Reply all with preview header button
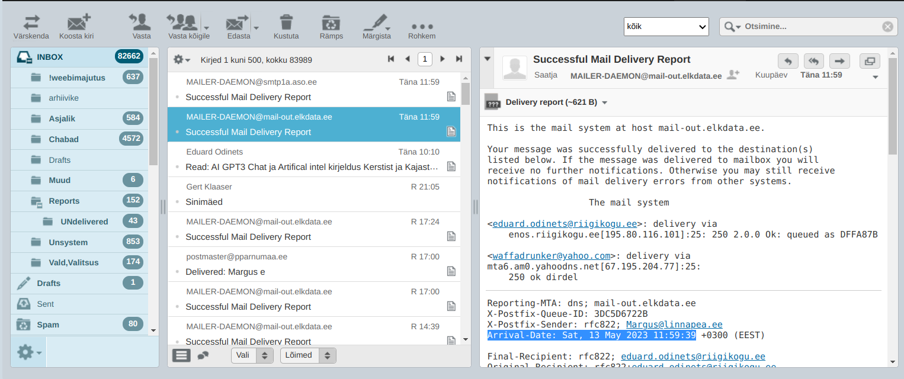This screenshot has width=904, height=379. point(813,61)
